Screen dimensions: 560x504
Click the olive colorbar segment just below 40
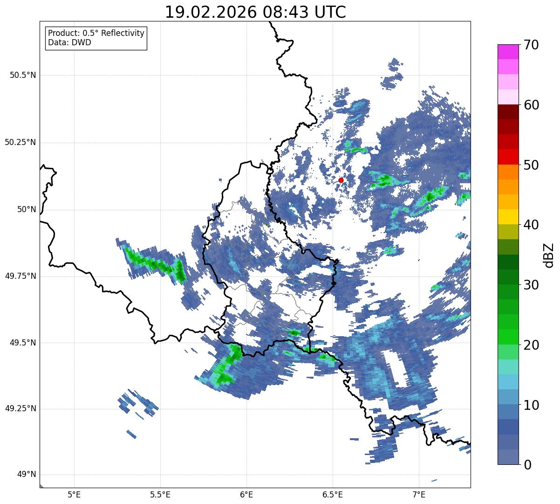pos(508,232)
